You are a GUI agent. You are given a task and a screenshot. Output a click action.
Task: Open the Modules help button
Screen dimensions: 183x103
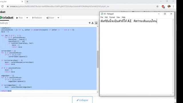click(x=37, y=18)
